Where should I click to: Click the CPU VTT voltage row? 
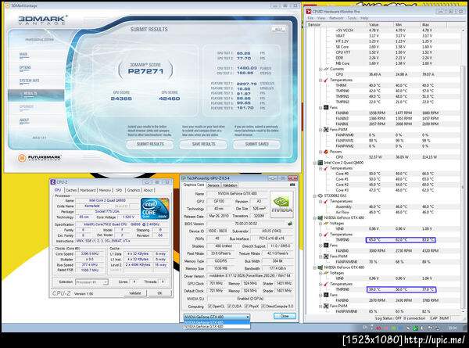click(x=386, y=52)
